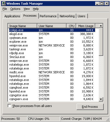Image resolution: width=110 pixels, height=122 pixels.
Task: Switch to the Networking tab
Action: [x=67, y=16]
